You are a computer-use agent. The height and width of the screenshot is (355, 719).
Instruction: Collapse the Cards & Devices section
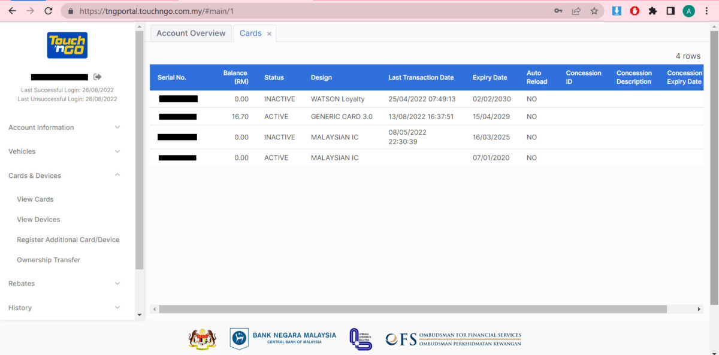pos(65,175)
